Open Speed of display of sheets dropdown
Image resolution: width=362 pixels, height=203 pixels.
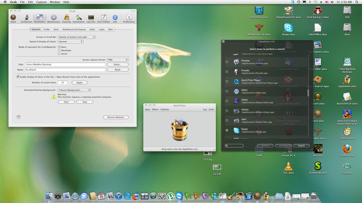(x=70, y=42)
